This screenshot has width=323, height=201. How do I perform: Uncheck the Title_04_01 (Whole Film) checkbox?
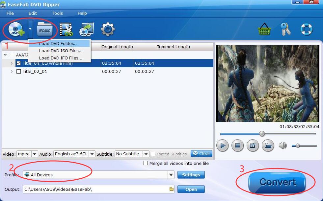pos(18,63)
